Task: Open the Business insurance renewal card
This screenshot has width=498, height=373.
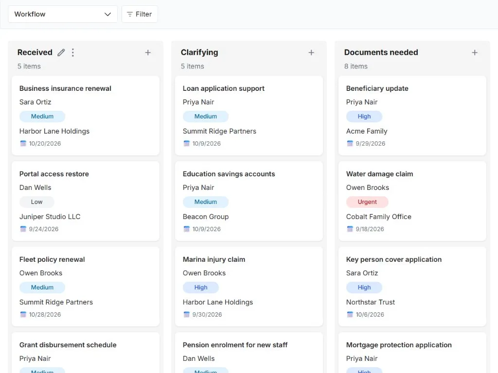Action: pos(86,116)
